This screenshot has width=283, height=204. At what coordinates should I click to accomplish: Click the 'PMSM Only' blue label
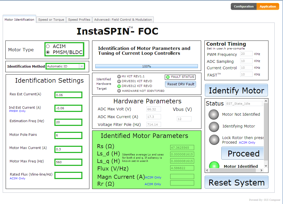[17, 111]
